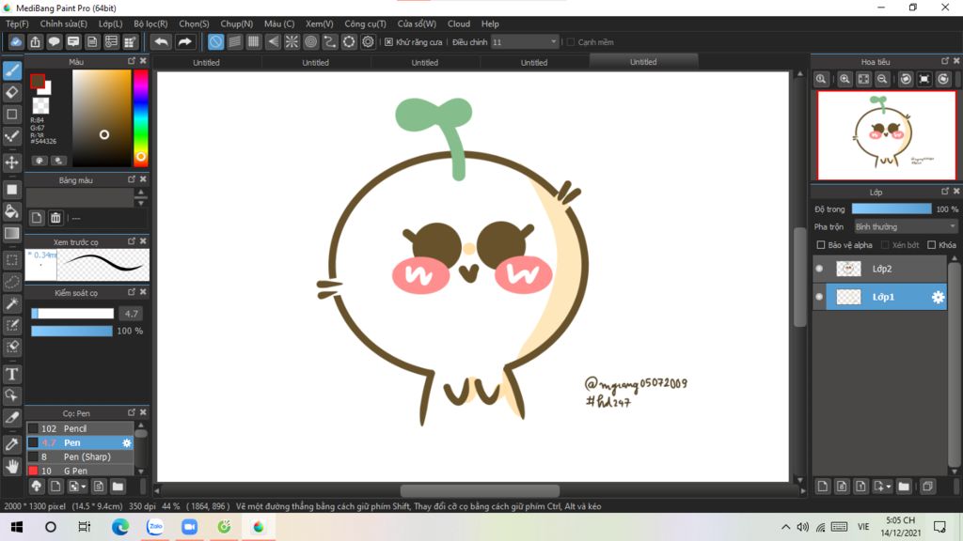Open settings gear for the Pen brush
963x541 pixels.
[127, 443]
